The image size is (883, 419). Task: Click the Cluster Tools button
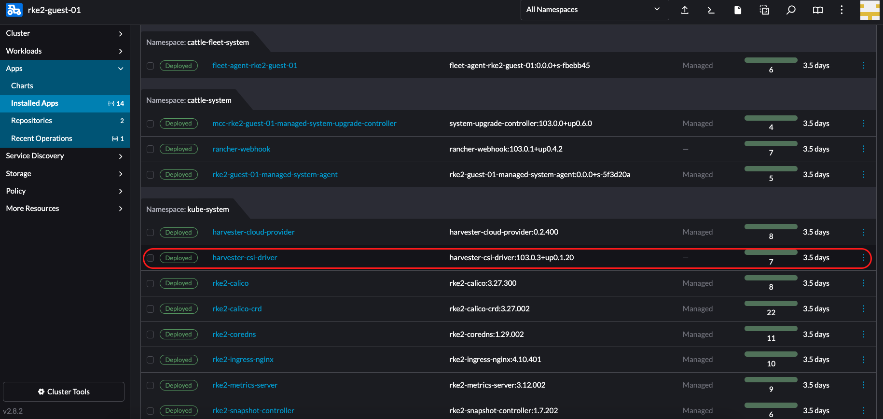64,391
